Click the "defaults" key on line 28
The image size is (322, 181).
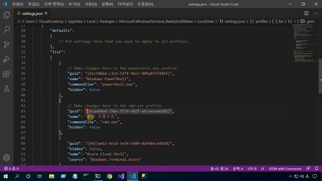pyautogui.click(x=61, y=31)
